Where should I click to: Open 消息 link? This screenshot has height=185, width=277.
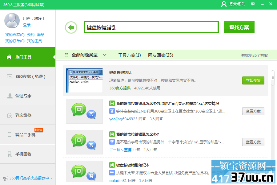[x=41, y=35]
